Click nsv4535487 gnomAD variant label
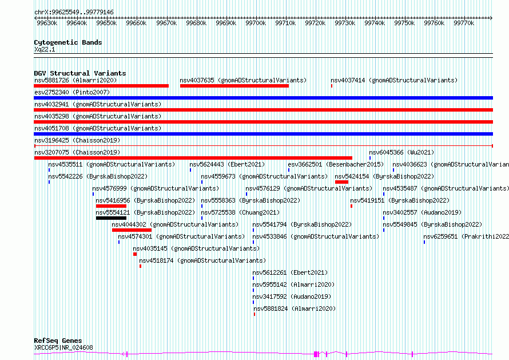Viewport: 509px width, 360px height. (446, 188)
